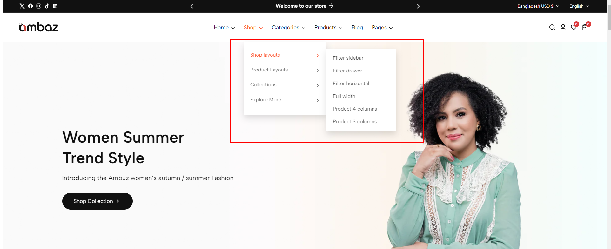This screenshot has height=249, width=611.
Task: Click the Women Summer Trend Style heading
Action: pos(123,148)
